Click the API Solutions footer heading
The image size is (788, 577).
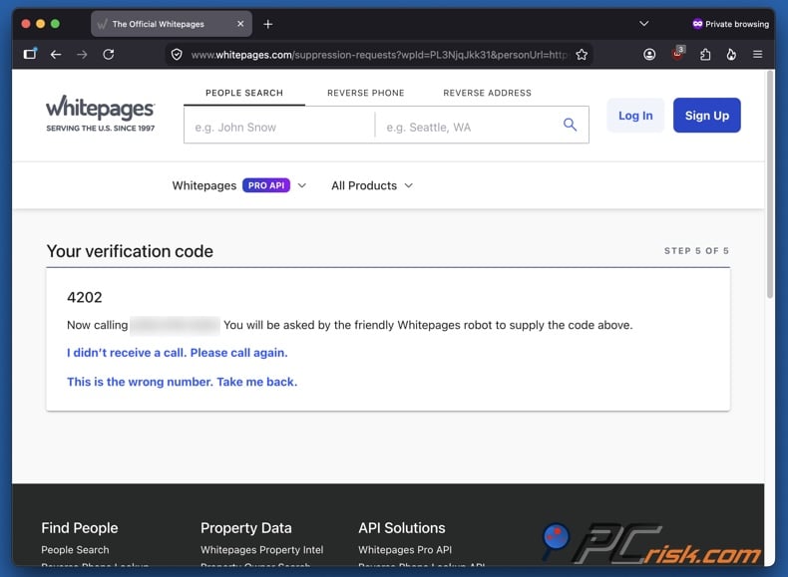(x=402, y=528)
